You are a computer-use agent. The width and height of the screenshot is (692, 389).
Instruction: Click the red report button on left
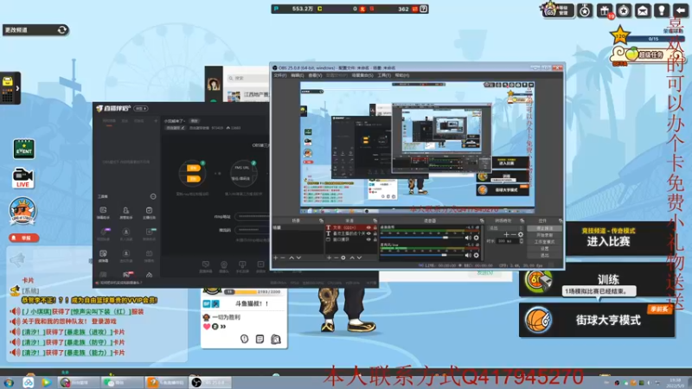pyautogui.click(x=24, y=238)
